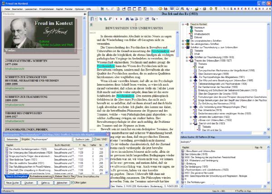Screen dimensions: 272x194
Task: Click the first tree-navigation icon in main toolbar
Action: pyautogui.click(x=102, y=9)
